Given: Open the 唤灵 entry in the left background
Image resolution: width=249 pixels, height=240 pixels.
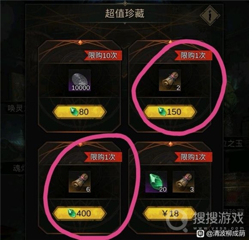Looking at the screenshot, I should pyautogui.click(x=15, y=108).
